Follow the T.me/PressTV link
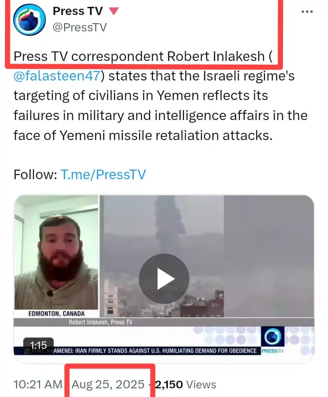 pyautogui.click(x=103, y=175)
